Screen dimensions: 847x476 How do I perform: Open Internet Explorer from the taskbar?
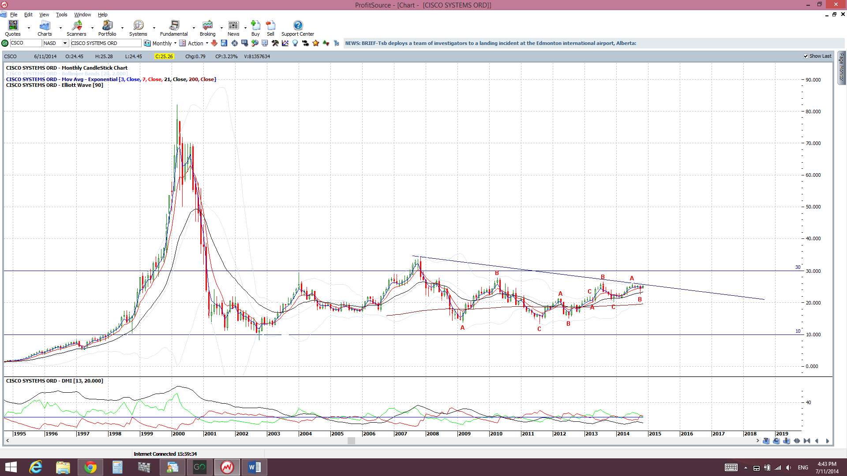(35, 467)
